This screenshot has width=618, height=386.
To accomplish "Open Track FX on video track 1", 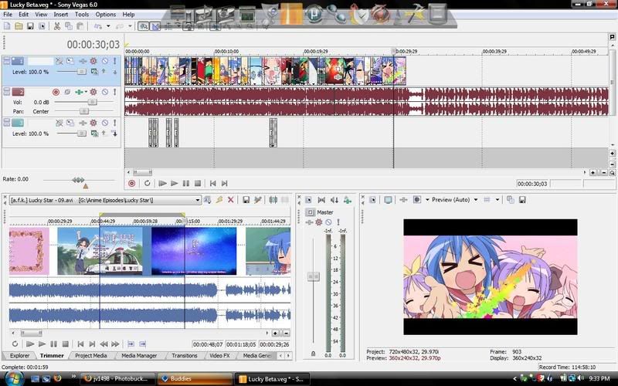I will click(93, 60).
